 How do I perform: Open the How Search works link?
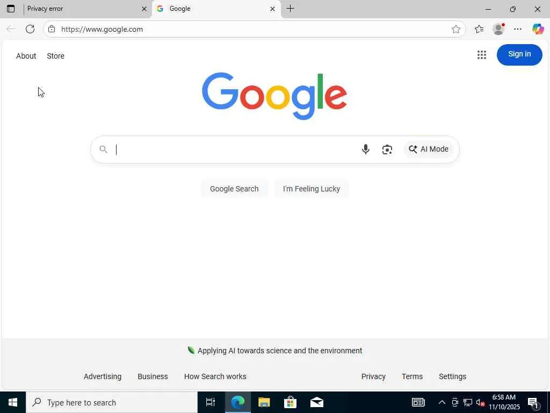[215, 376]
